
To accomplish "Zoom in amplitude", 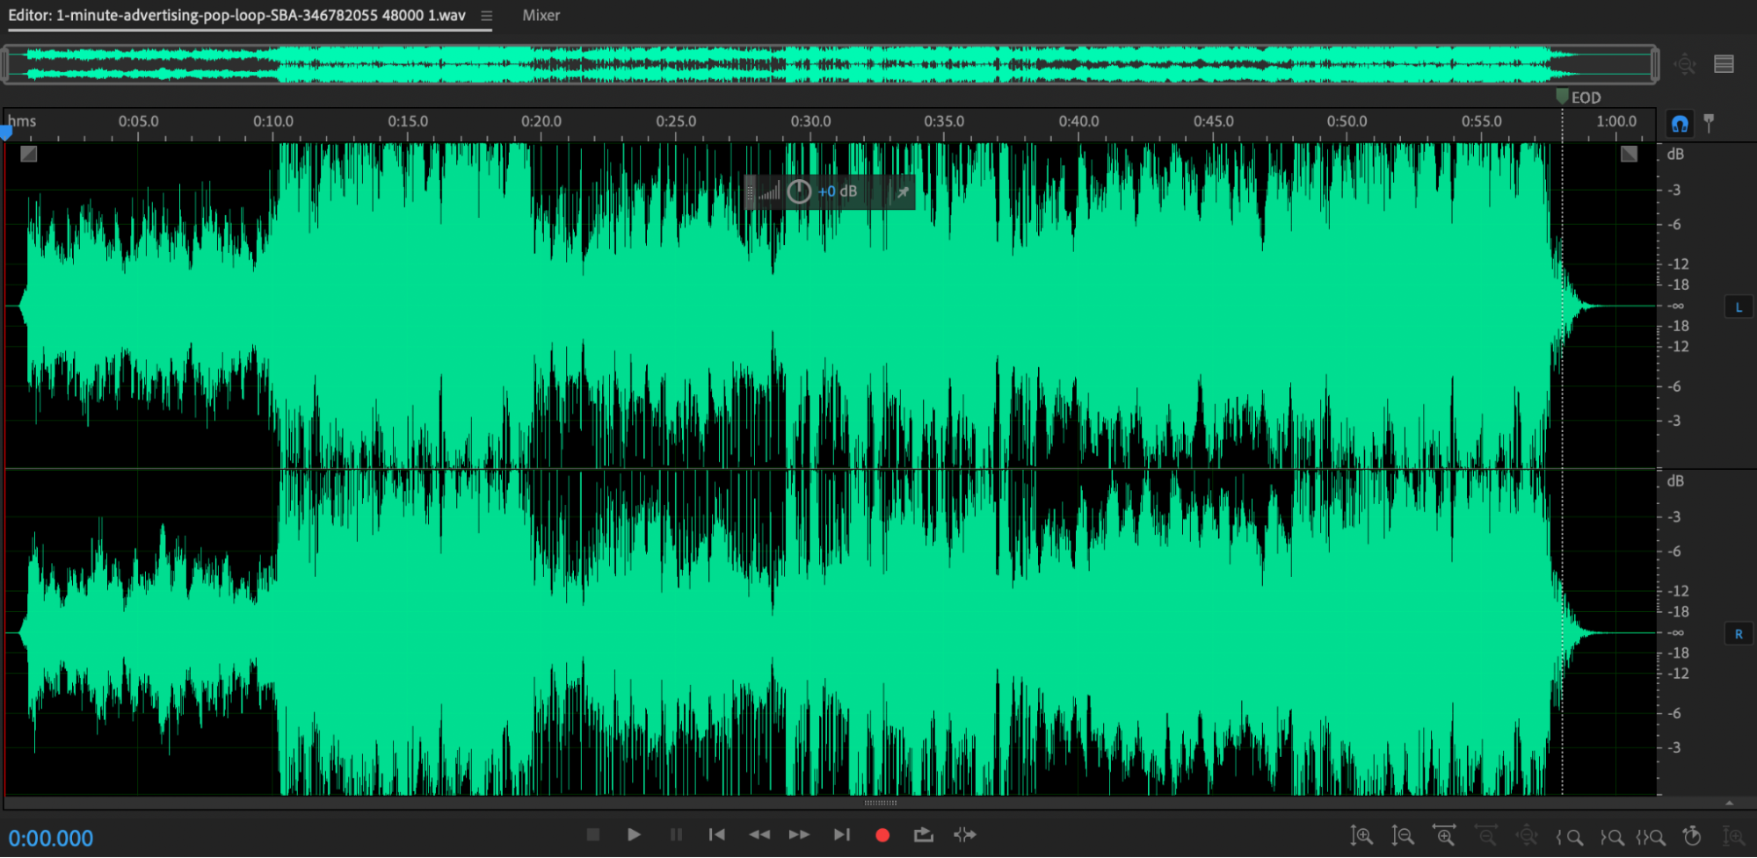I will [x=1361, y=836].
